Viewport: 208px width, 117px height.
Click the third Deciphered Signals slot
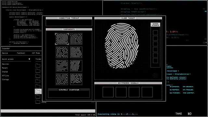(134, 92)
